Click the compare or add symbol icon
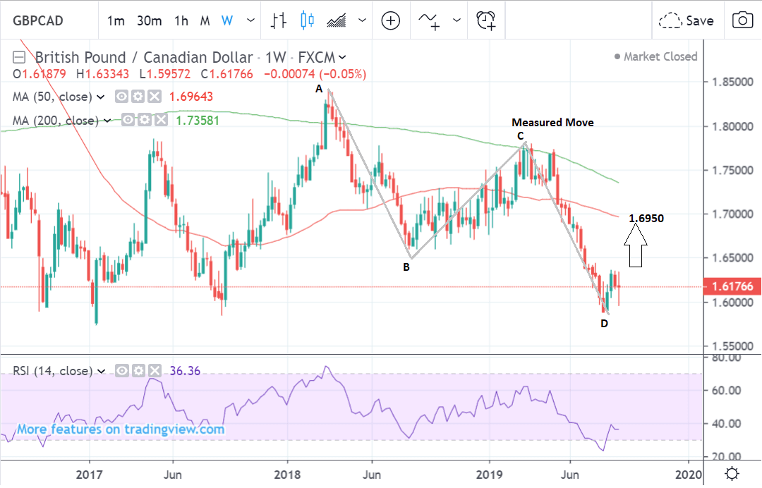 tap(390, 20)
